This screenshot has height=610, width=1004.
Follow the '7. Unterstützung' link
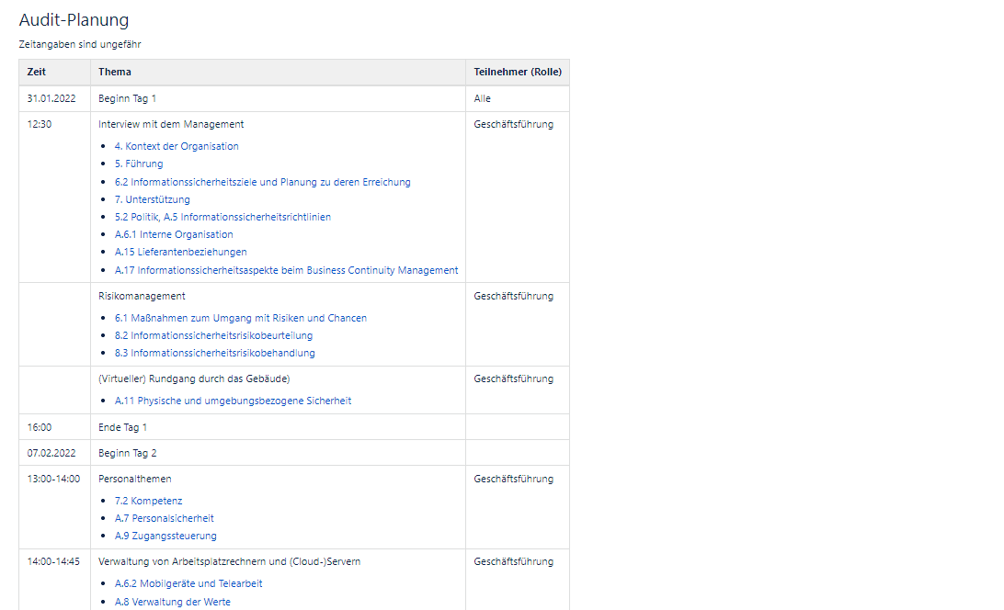point(152,199)
